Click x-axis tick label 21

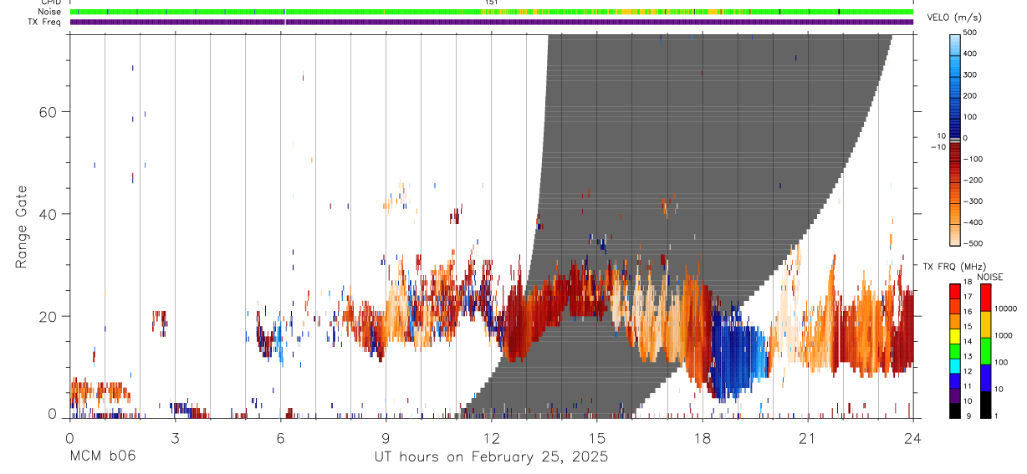(807, 437)
